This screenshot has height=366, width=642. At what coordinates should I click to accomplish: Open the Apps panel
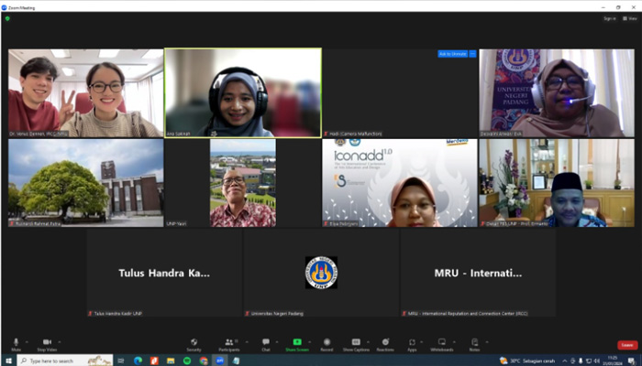(412, 344)
